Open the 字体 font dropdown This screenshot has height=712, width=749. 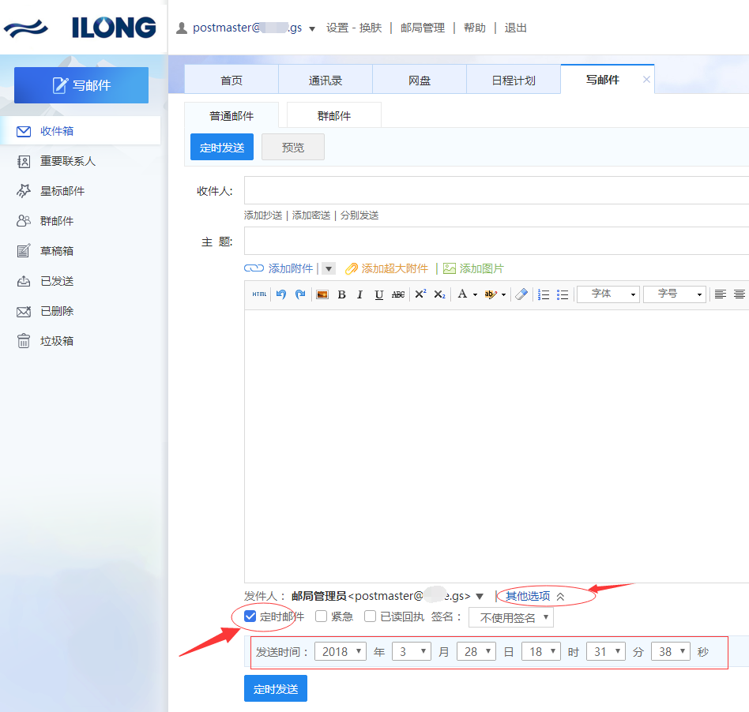click(608, 294)
